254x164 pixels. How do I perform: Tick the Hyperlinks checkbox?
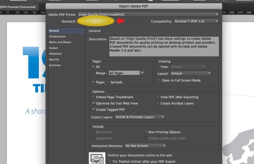(x=93, y=138)
